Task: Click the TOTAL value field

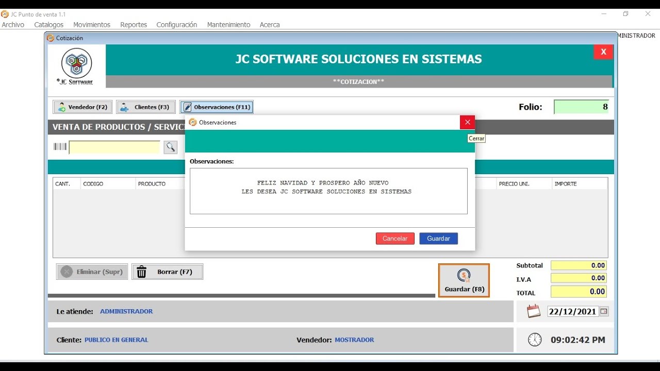Action: click(579, 292)
